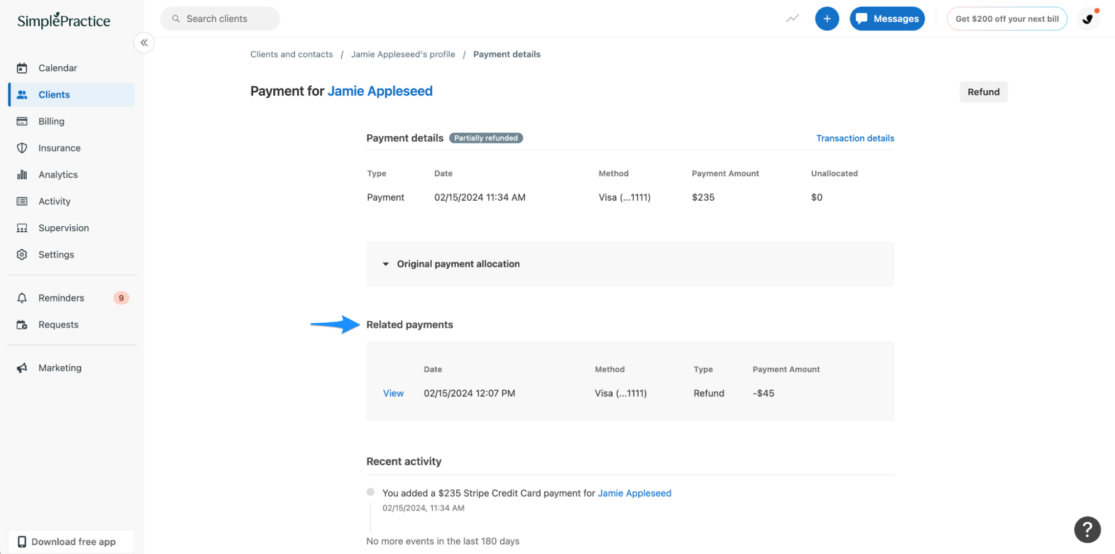The image size is (1115, 554).
Task: Click the -$45 refund amount
Action: (x=763, y=393)
